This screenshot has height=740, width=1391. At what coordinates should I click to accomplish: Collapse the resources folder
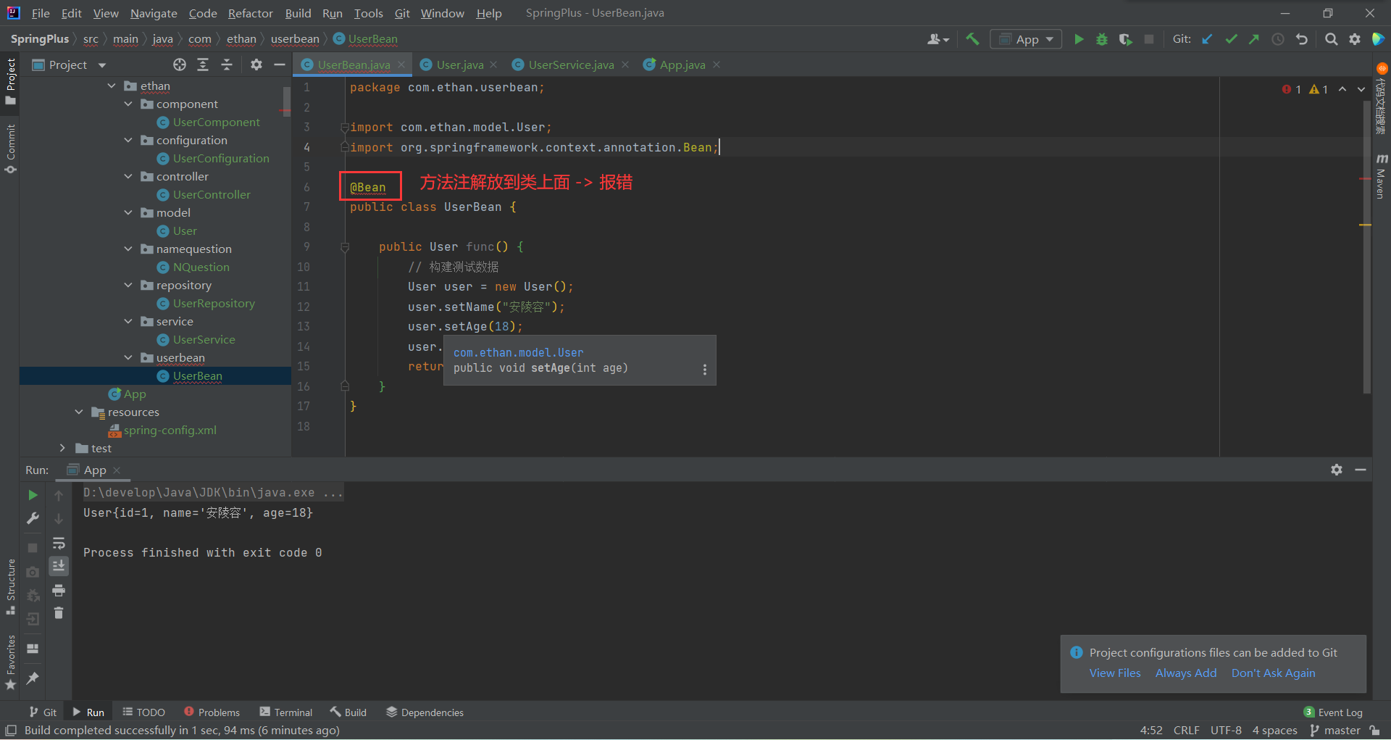[x=79, y=412]
